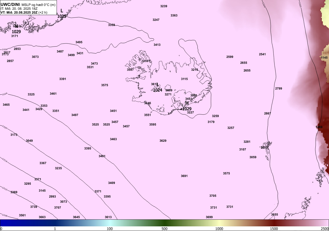Click the height value 2799

coord(279,88)
